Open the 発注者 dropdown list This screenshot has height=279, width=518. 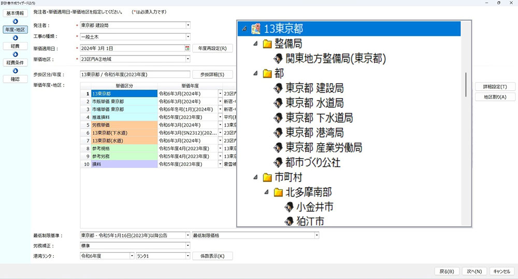[x=188, y=24]
